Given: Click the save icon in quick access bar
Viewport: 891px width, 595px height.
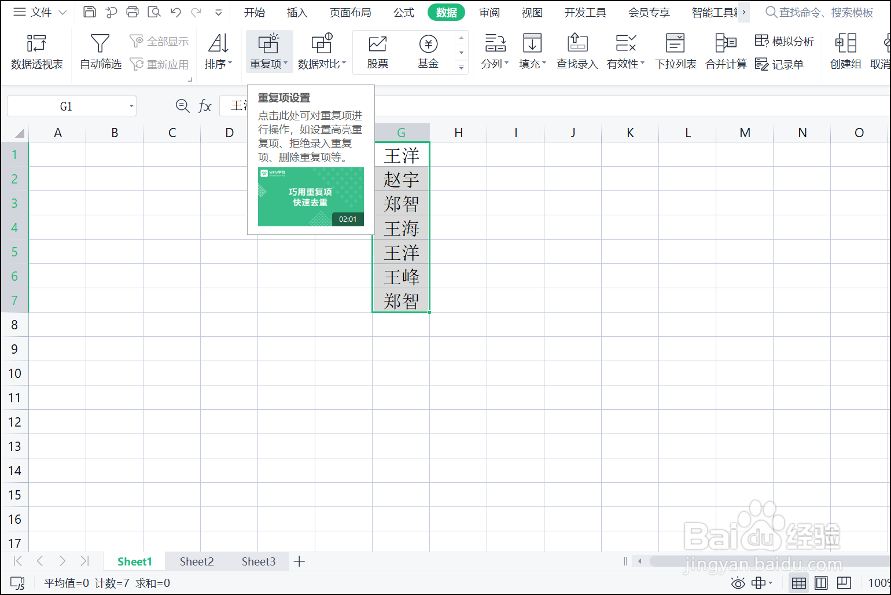Looking at the screenshot, I should coord(90,12).
